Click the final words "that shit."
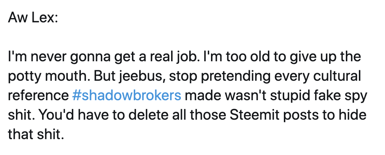 click(x=36, y=134)
